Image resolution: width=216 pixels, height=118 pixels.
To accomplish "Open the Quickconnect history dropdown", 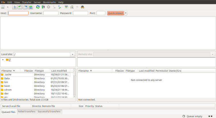I will [126, 13].
